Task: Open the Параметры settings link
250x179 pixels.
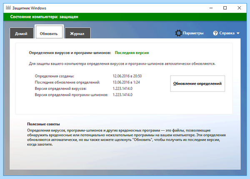Action: [x=193, y=33]
